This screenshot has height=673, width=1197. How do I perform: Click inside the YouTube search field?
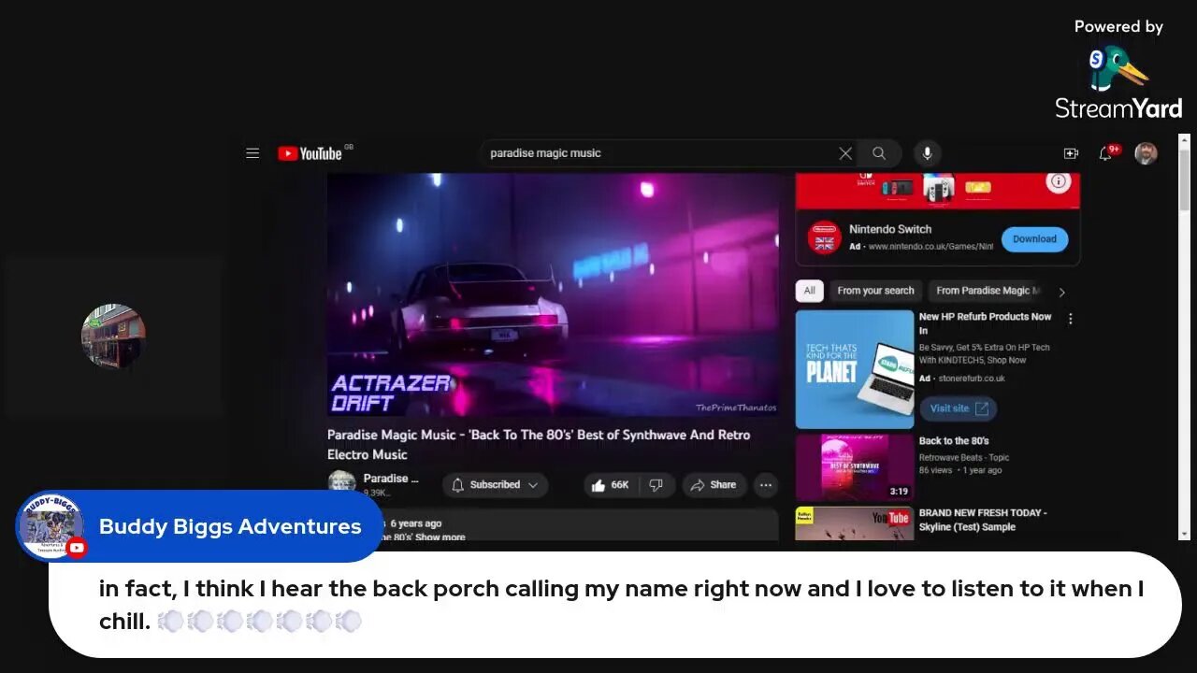(x=659, y=153)
